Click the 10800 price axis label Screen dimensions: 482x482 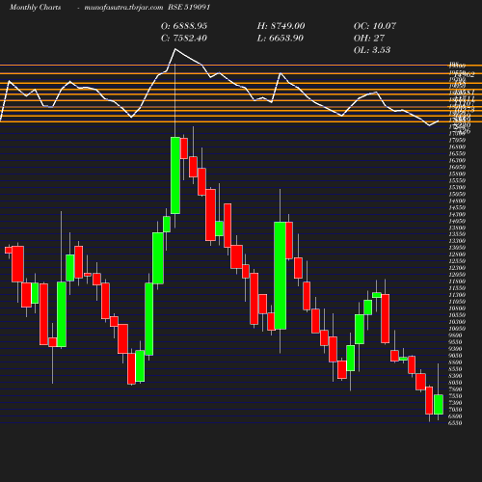457,308
